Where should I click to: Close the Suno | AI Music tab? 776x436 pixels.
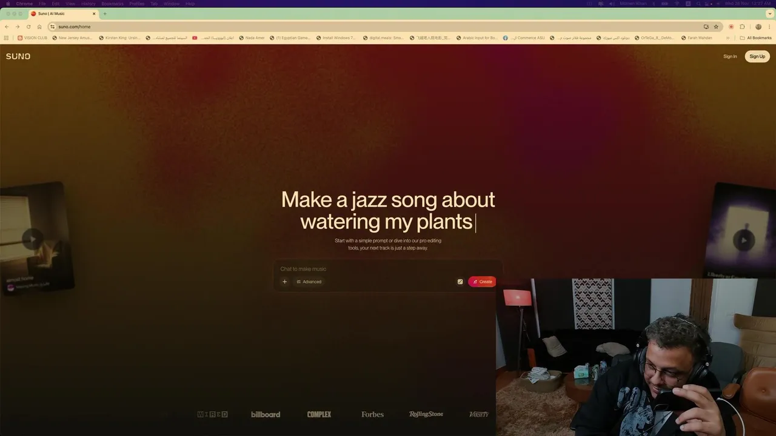[94, 13]
